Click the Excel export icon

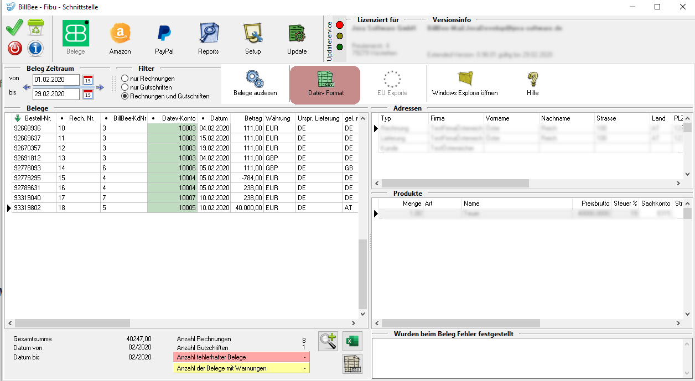(352, 341)
